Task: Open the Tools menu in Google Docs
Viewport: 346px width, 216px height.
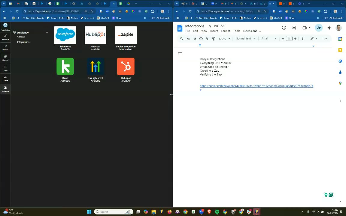Action: point(237,31)
